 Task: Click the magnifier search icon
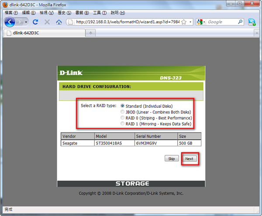(x=240, y=22)
